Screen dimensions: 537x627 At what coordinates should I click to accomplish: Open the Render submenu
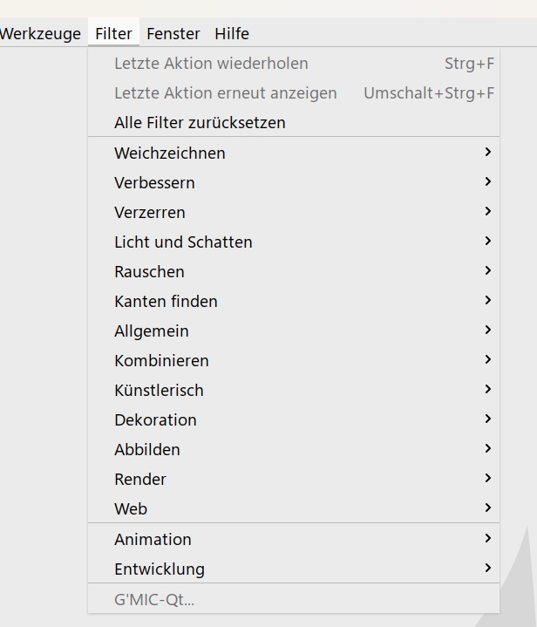[140, 479]
